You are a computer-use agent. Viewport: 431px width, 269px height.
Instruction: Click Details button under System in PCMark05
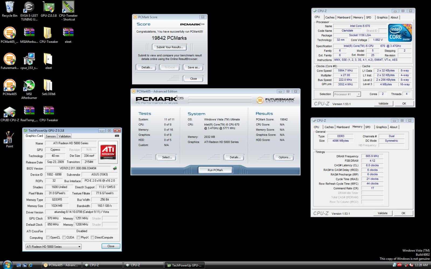point(235,157)
